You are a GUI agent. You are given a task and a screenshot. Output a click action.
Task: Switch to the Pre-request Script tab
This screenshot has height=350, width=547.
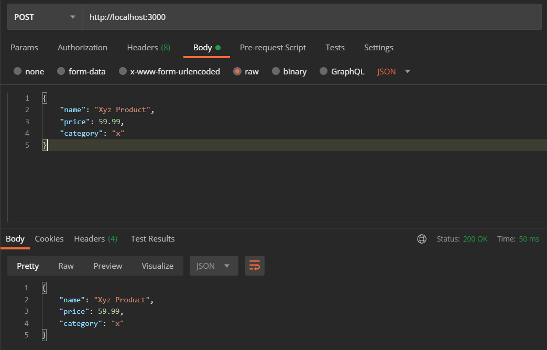[273, 48]
